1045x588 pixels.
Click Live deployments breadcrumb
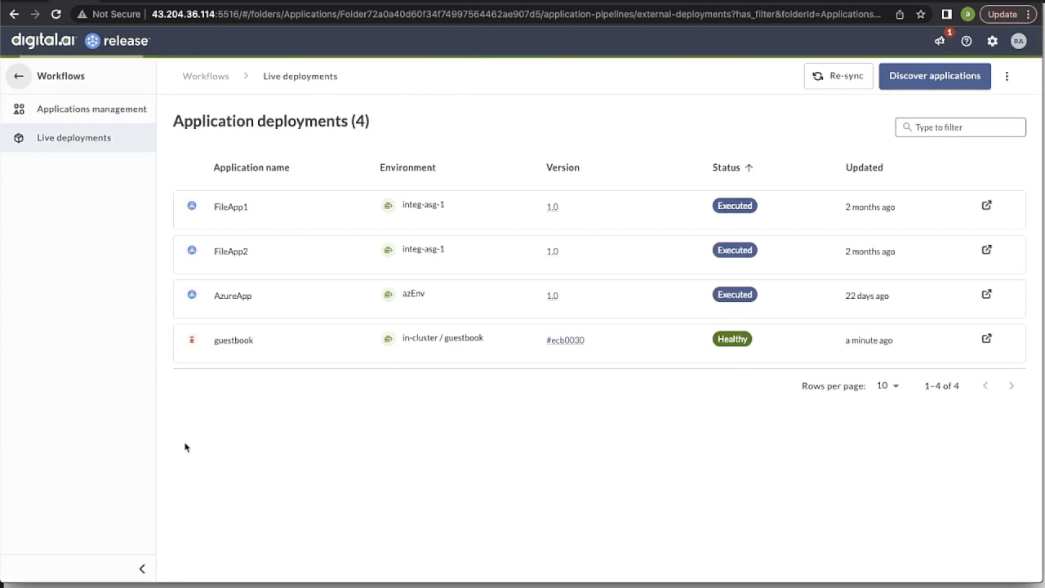click(300, 76)
